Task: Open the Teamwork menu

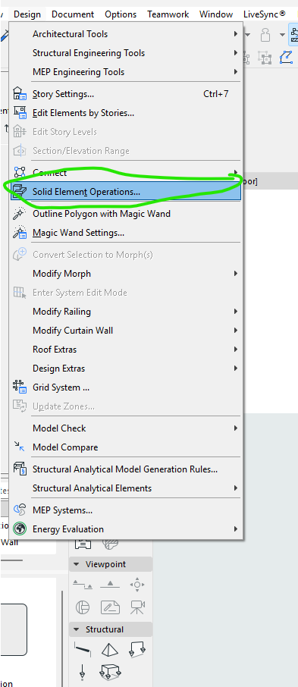Action: [168, 14]
